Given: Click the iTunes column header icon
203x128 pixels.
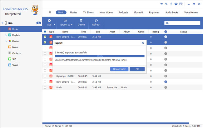Looking at the screenshot, I should point(166,32).
